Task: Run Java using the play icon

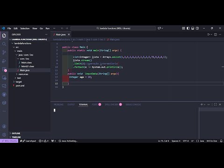Action: coord(209,35)
